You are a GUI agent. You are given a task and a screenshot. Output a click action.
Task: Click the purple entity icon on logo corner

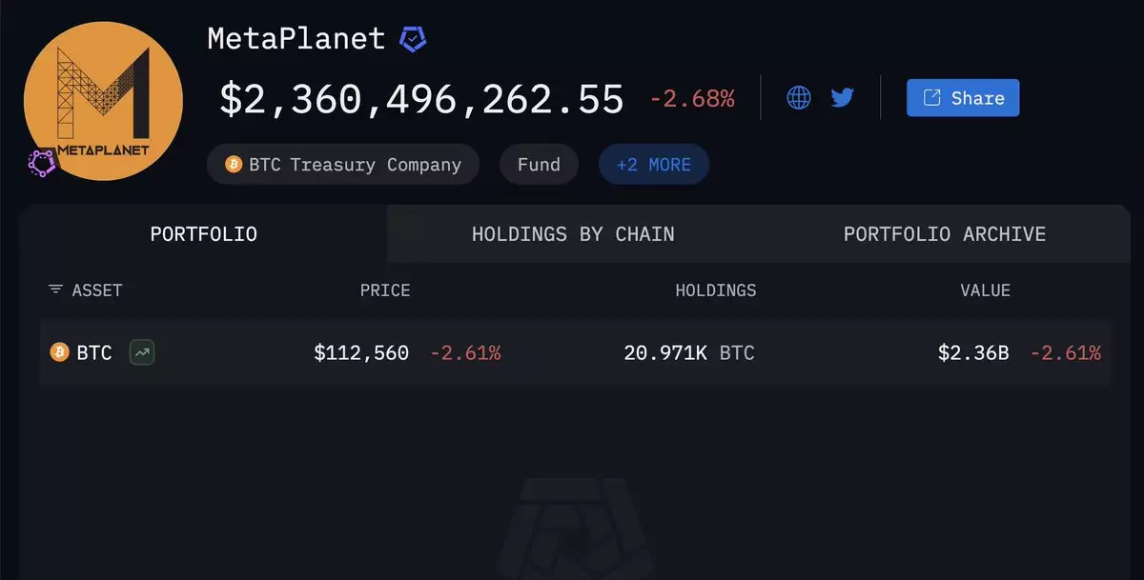coord(42,163)
